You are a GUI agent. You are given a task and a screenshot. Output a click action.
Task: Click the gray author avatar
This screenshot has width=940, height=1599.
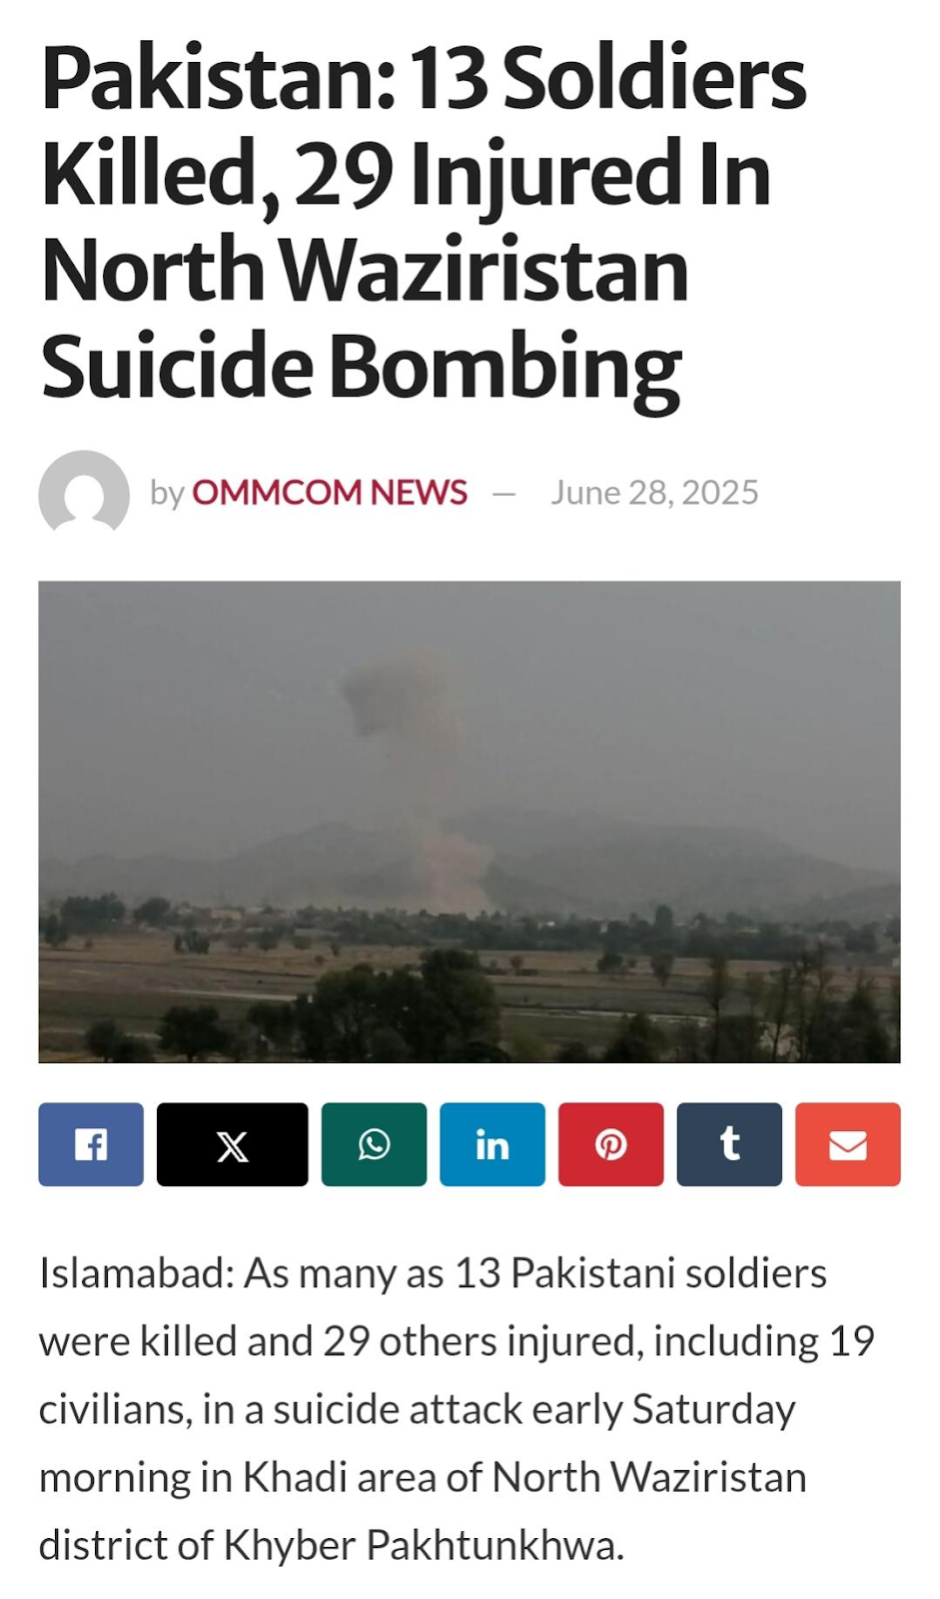[x=84, y=493]
